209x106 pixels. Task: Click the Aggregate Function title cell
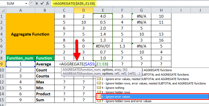coord(30,34)
